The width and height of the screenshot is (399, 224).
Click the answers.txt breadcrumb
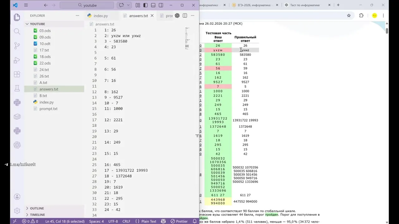(x=102, y=24)
